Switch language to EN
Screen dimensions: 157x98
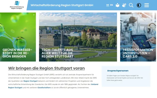tap(111, 5)
